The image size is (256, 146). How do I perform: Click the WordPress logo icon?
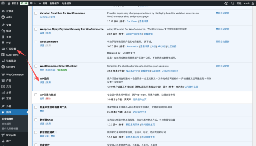tap(3, 3)
